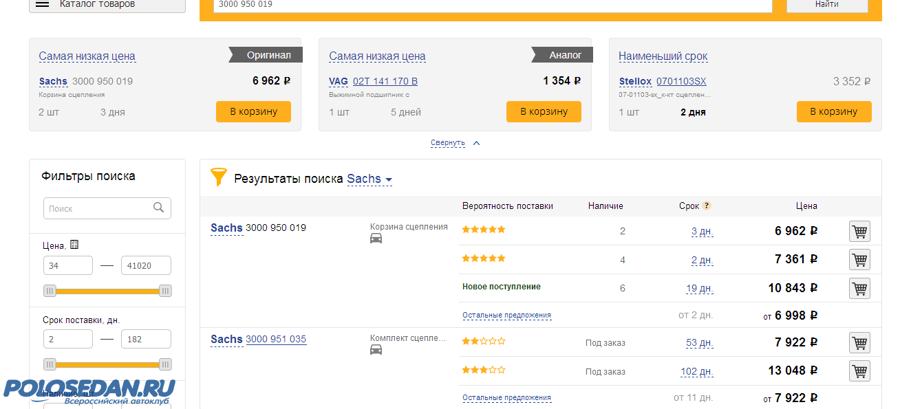Click minimum price field showing 34
Image resolution: width=900 pixels, height=409 pixels.
point(68,265)
